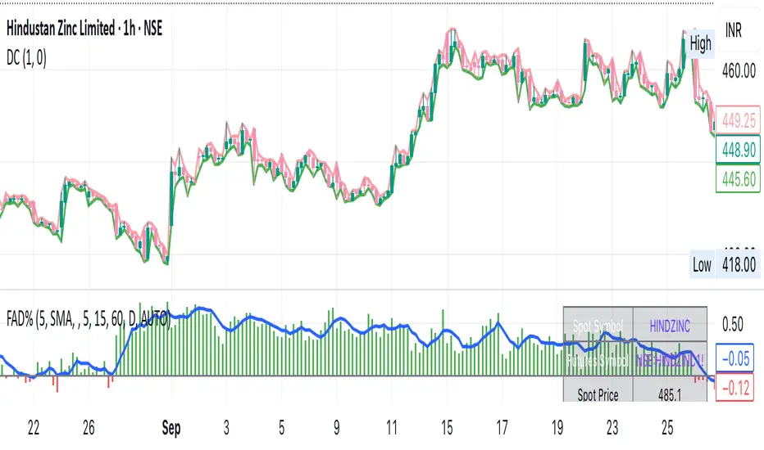Click the 460.00 price axis level

[x=739, y=71]
